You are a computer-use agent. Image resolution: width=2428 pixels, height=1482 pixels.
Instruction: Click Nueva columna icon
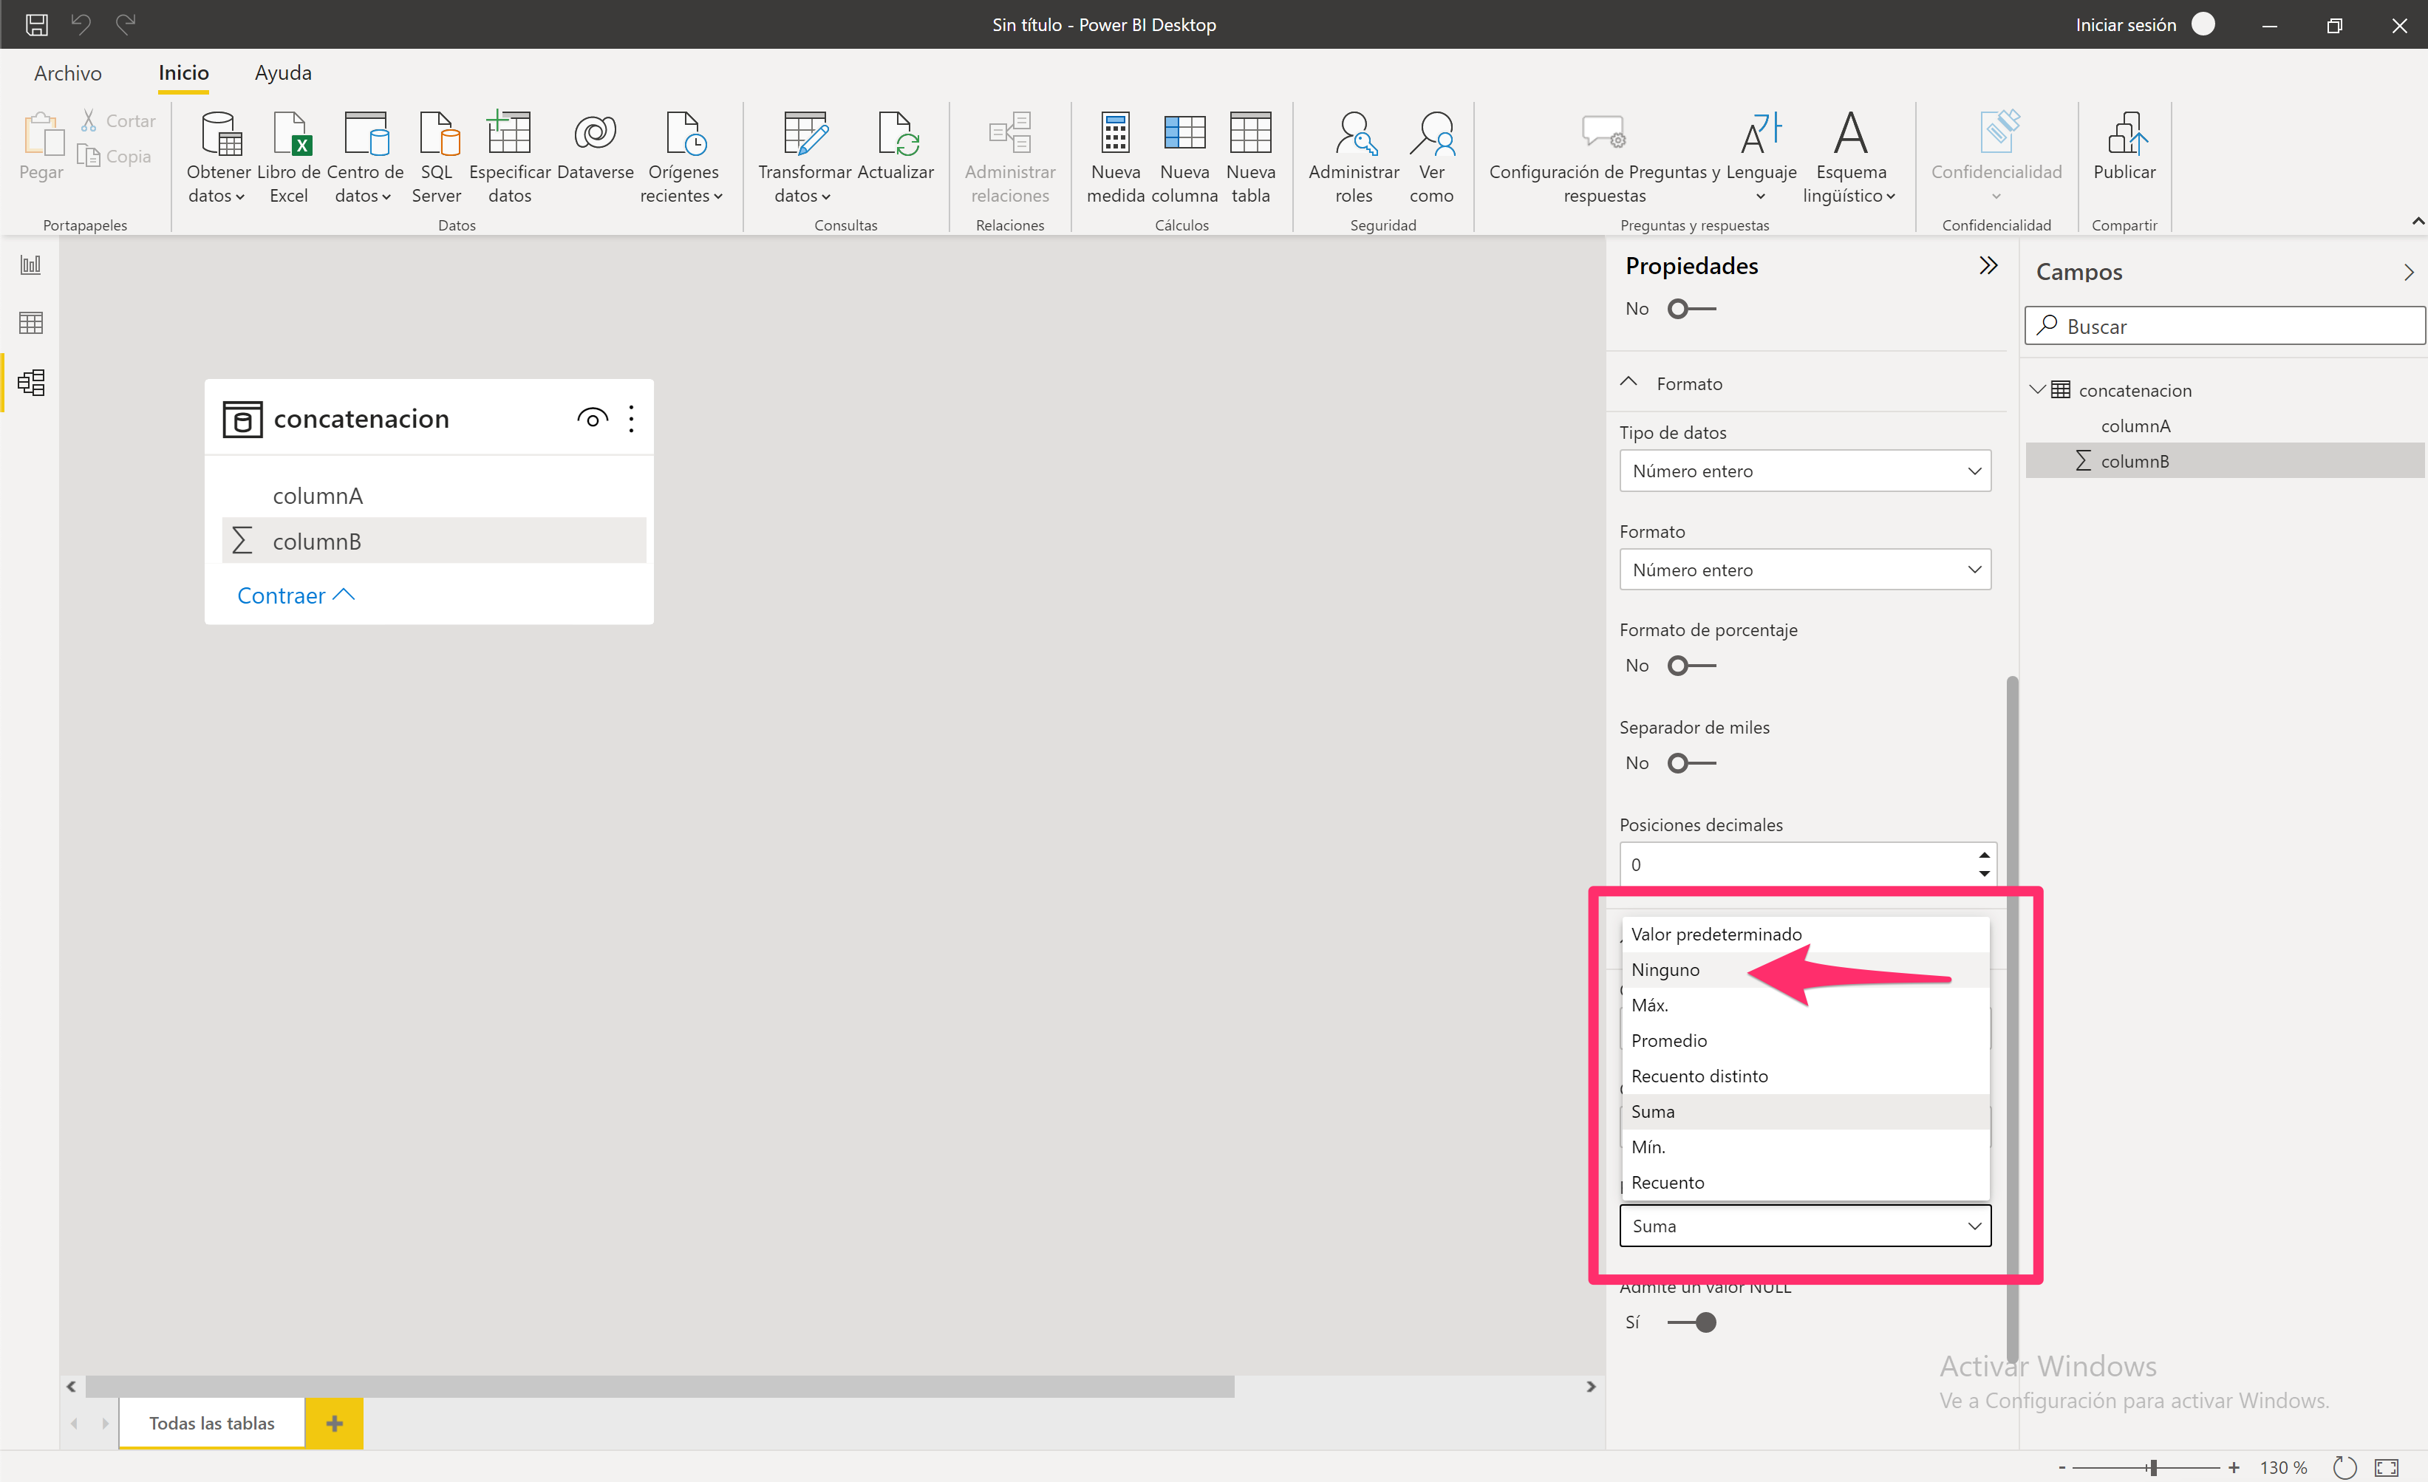1184,156
